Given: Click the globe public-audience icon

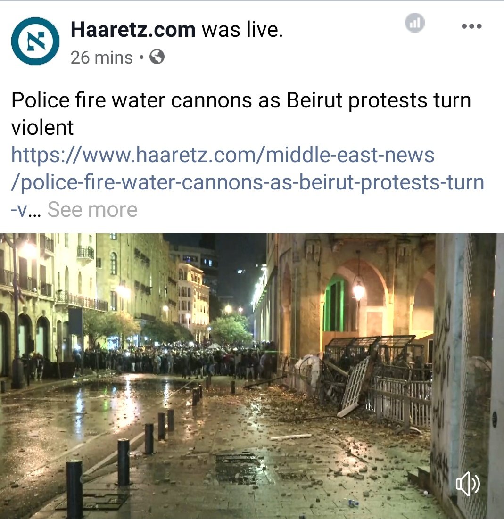Looking at the screenshot, I should (157, 57).
